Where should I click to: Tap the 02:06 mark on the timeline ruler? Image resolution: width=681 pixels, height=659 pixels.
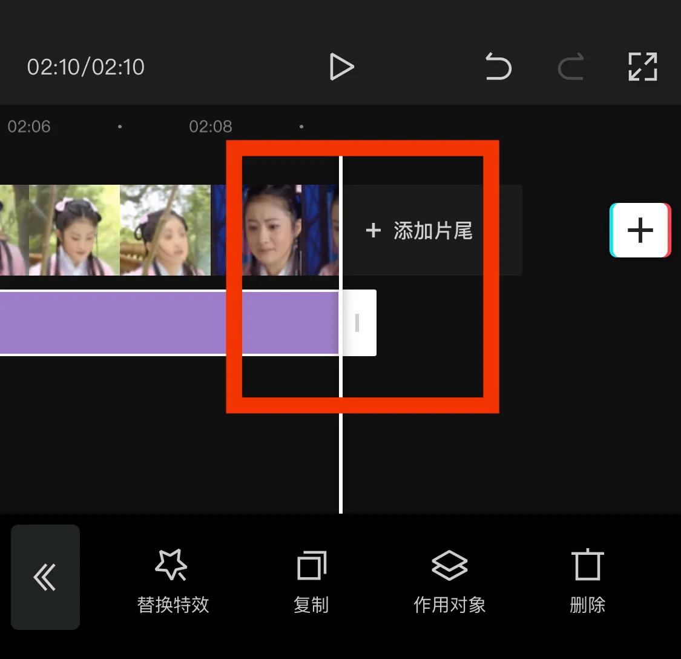(x=29, y=126)
